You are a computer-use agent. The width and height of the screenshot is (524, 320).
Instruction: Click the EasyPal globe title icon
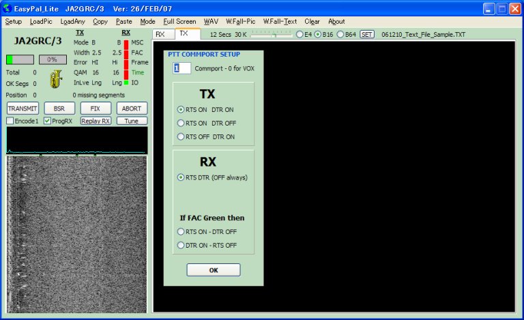[x=7, y=9]
